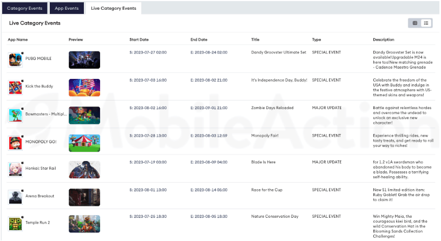Click the MONOPOLY GO! app name

coord(41,142)
